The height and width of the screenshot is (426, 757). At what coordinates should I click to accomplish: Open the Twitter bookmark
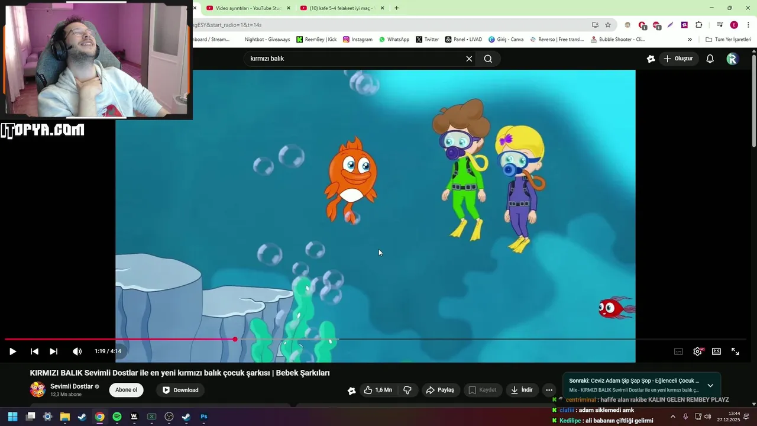[x=427, y=40]
